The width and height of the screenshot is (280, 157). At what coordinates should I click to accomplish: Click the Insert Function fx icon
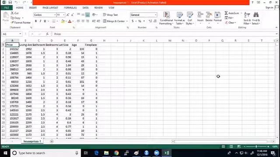(x=47, y=34)
